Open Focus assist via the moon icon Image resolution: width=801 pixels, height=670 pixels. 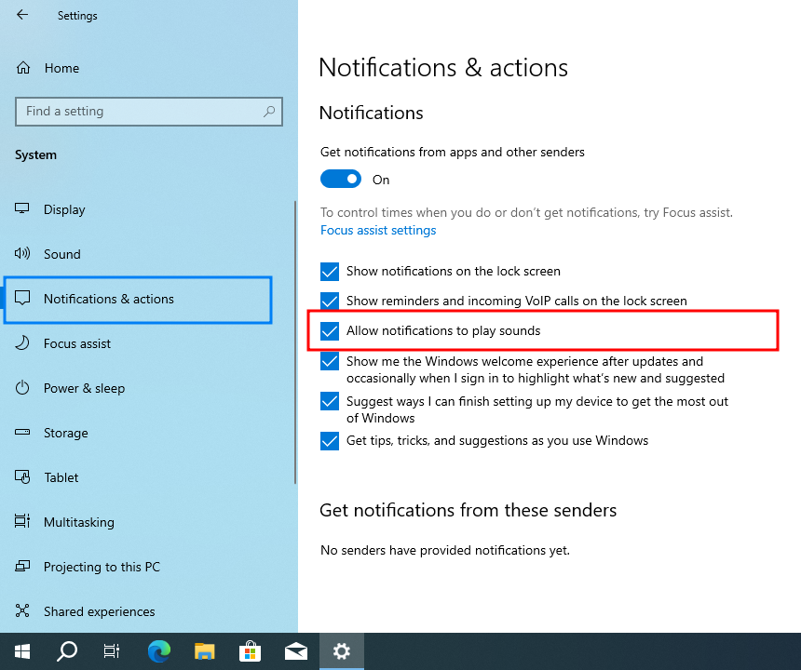[x=22, y=342]
